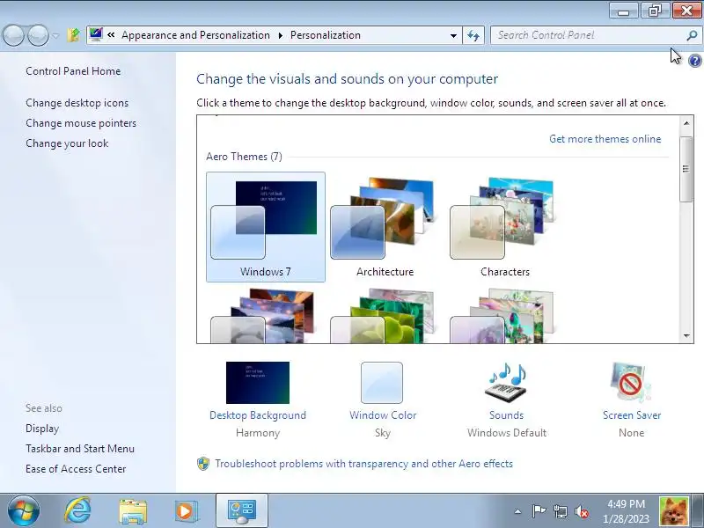The height and width of the screenshot is (528, 704).
Task: Click the Up folder icon
Action: pyautogui.click(x=73, y=35)
